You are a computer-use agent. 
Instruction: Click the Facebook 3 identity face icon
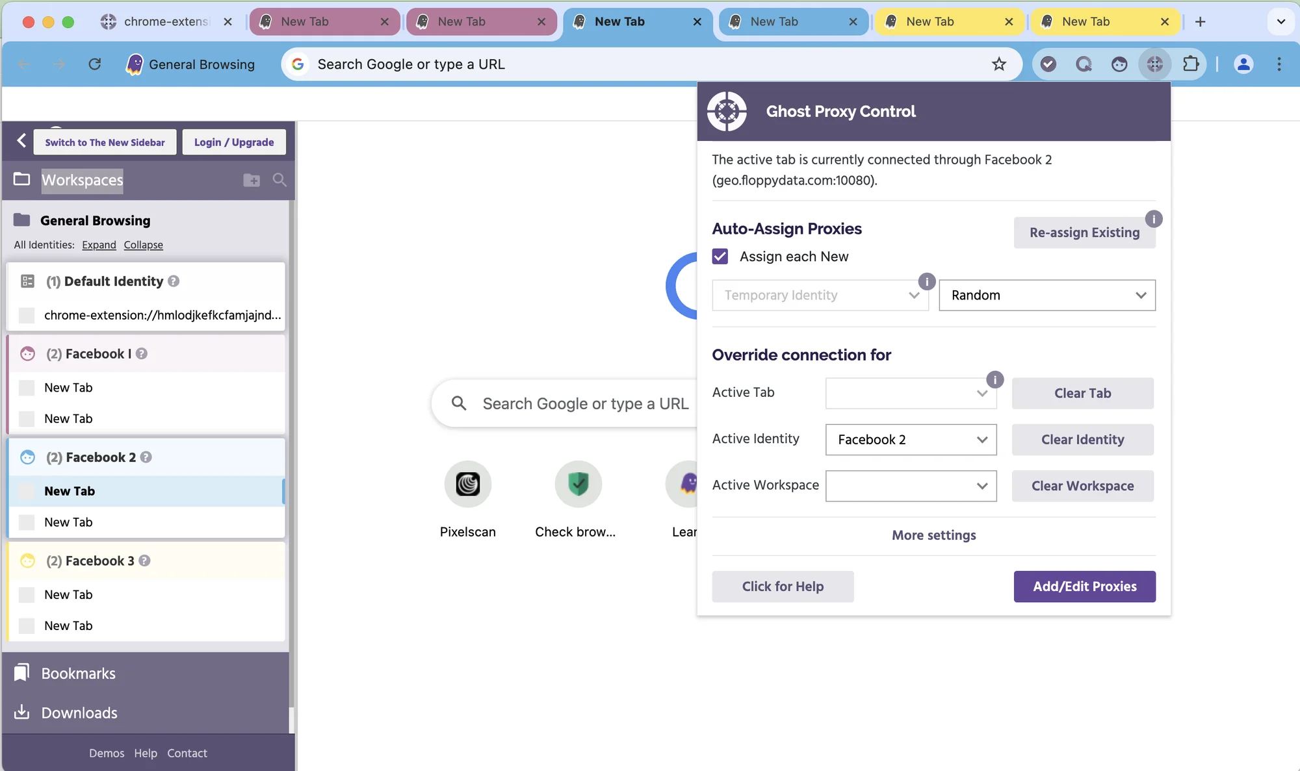(27, 561)
